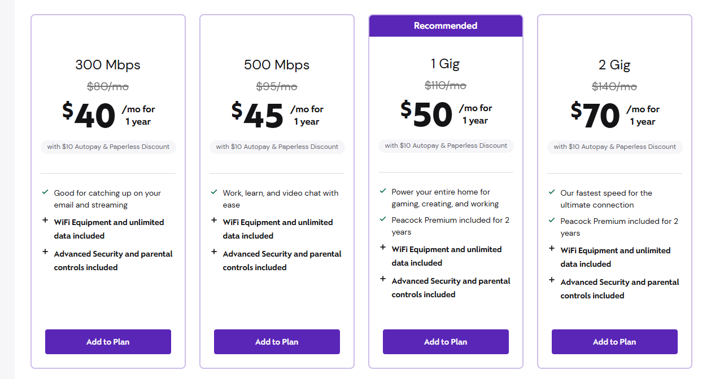This screenshot has width=724, height=379.
Task: Expand Advanced Security plus icon in 300 Mbps plan
Action: [45, 252]
